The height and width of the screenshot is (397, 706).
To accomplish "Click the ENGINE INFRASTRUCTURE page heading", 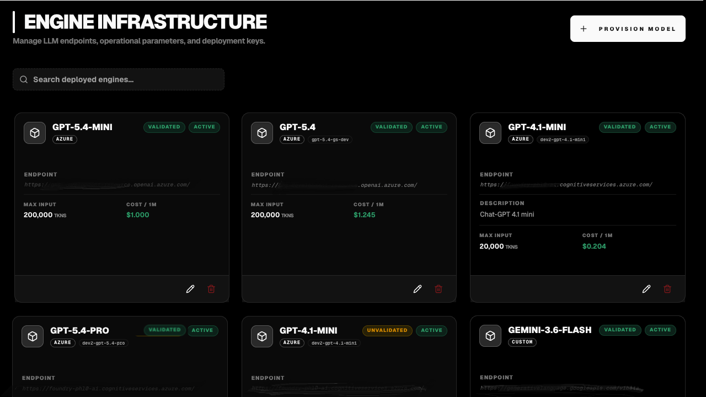I will (146, 22).
